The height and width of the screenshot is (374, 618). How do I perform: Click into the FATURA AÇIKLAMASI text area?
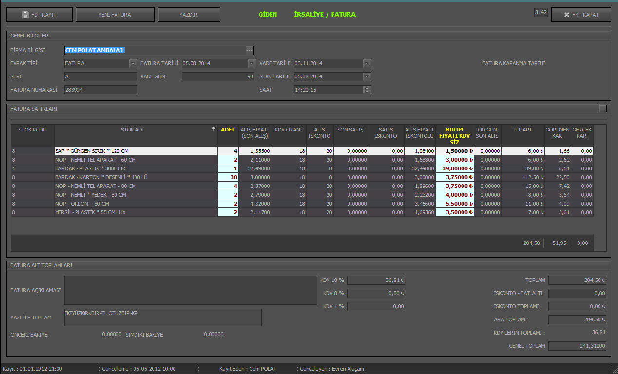(x=191, y=290)
